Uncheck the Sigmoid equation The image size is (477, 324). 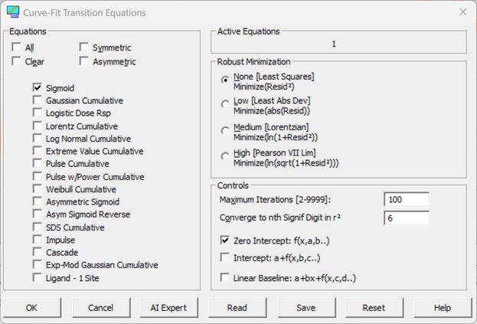(x=37, y=87)
